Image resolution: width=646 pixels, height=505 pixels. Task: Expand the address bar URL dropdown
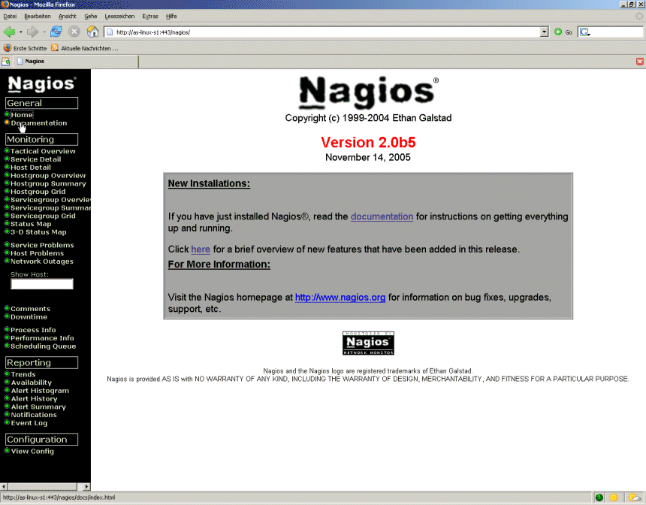pos(544,32)
